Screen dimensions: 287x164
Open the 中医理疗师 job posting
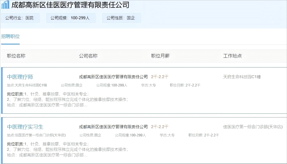20,77
